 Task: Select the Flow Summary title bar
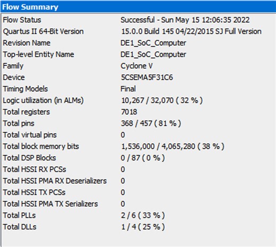pos(138,7)
